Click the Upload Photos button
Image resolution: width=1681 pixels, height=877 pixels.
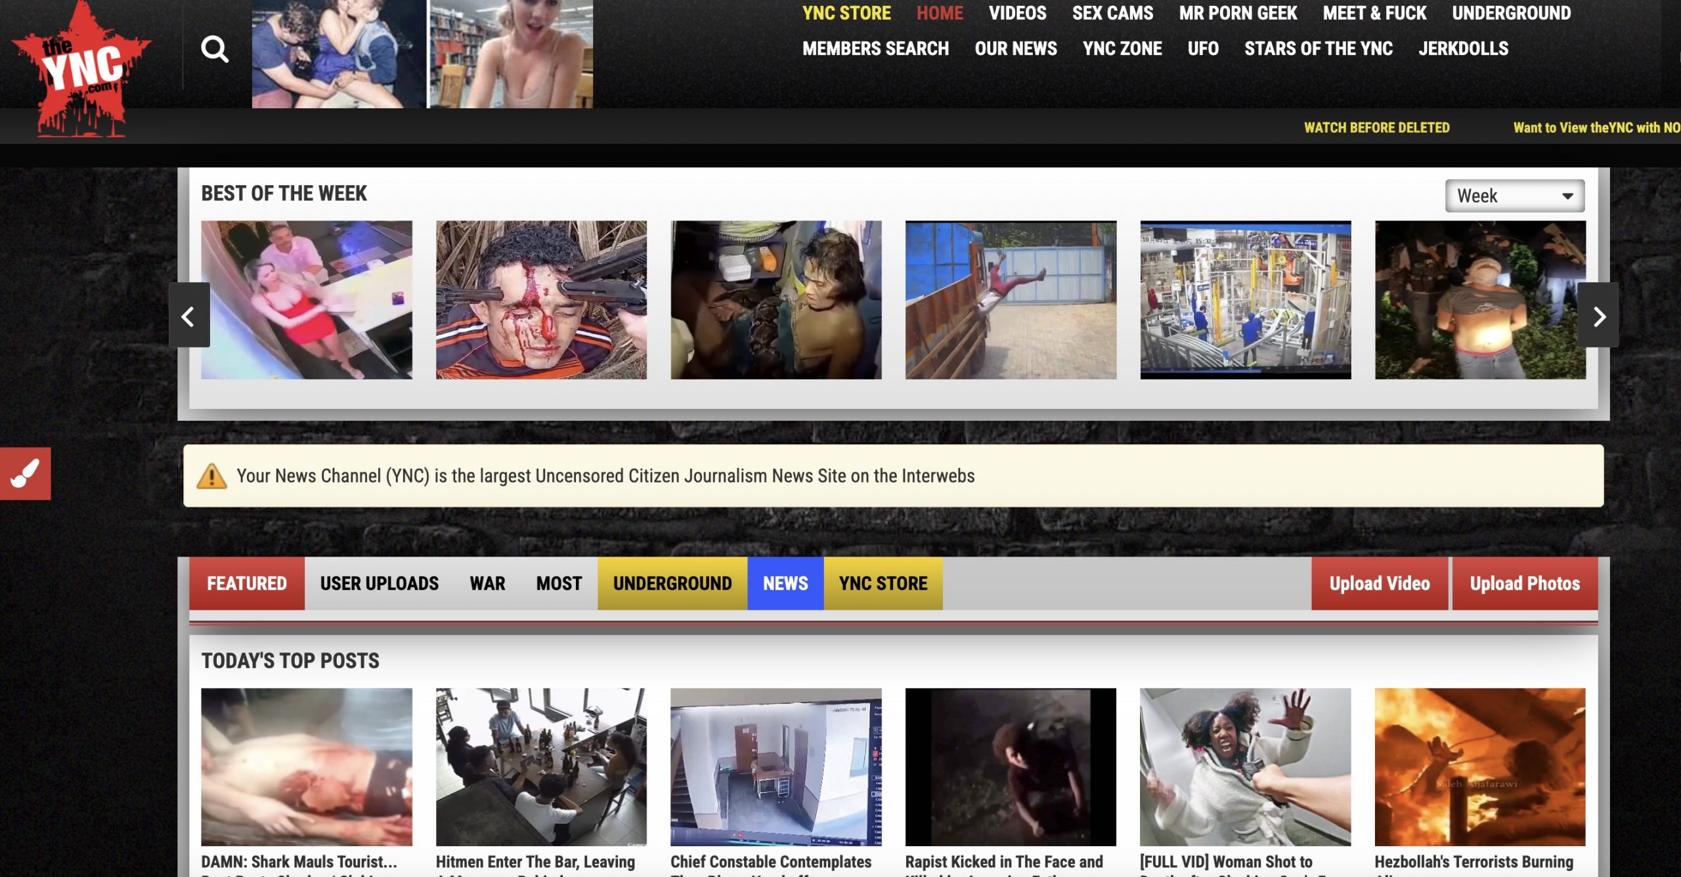coord(1525,583)
